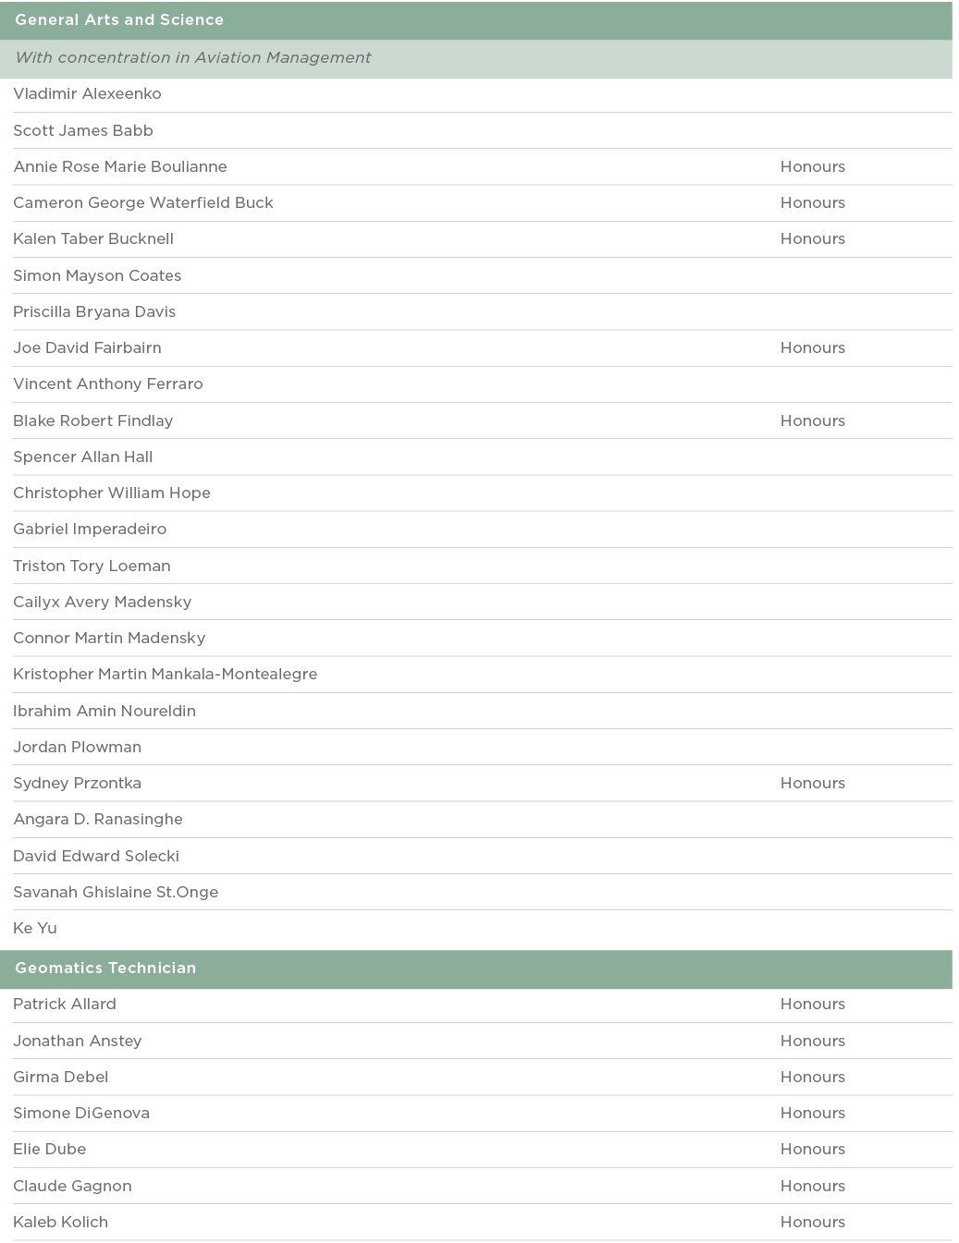Viewport: 959px width, 1243px height.
Task: Select the name Blake Robert Findlay
Action: tap(92, 420)
